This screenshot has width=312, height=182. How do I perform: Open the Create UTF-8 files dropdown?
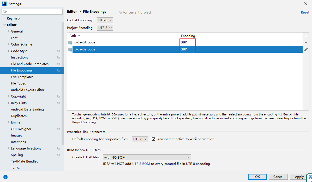point(147,157)
